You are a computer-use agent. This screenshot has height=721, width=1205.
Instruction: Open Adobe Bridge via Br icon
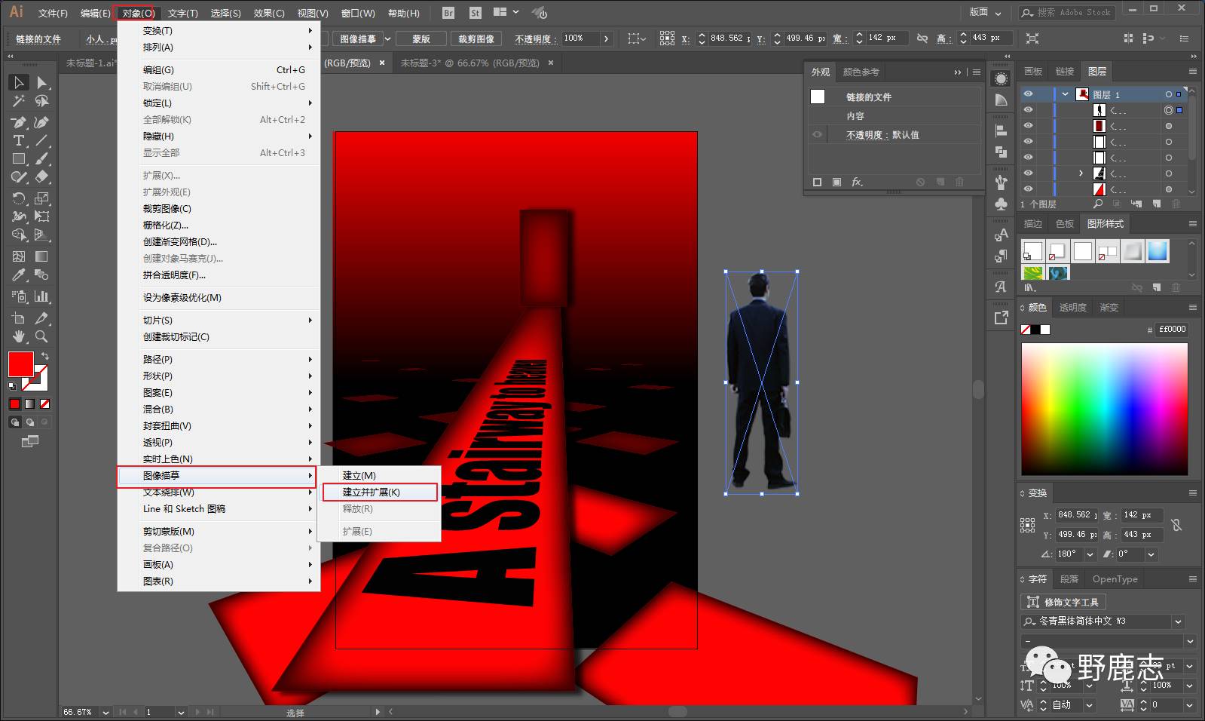coord(448,13)
